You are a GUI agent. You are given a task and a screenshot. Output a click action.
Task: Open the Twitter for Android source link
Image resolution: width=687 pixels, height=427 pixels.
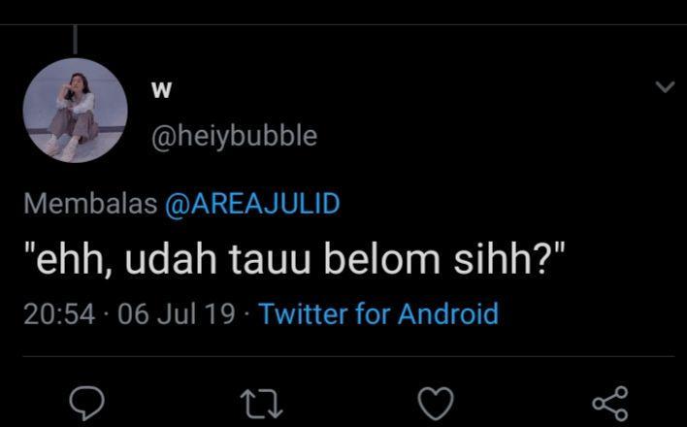pyautogui.click(x=379, y=313)
